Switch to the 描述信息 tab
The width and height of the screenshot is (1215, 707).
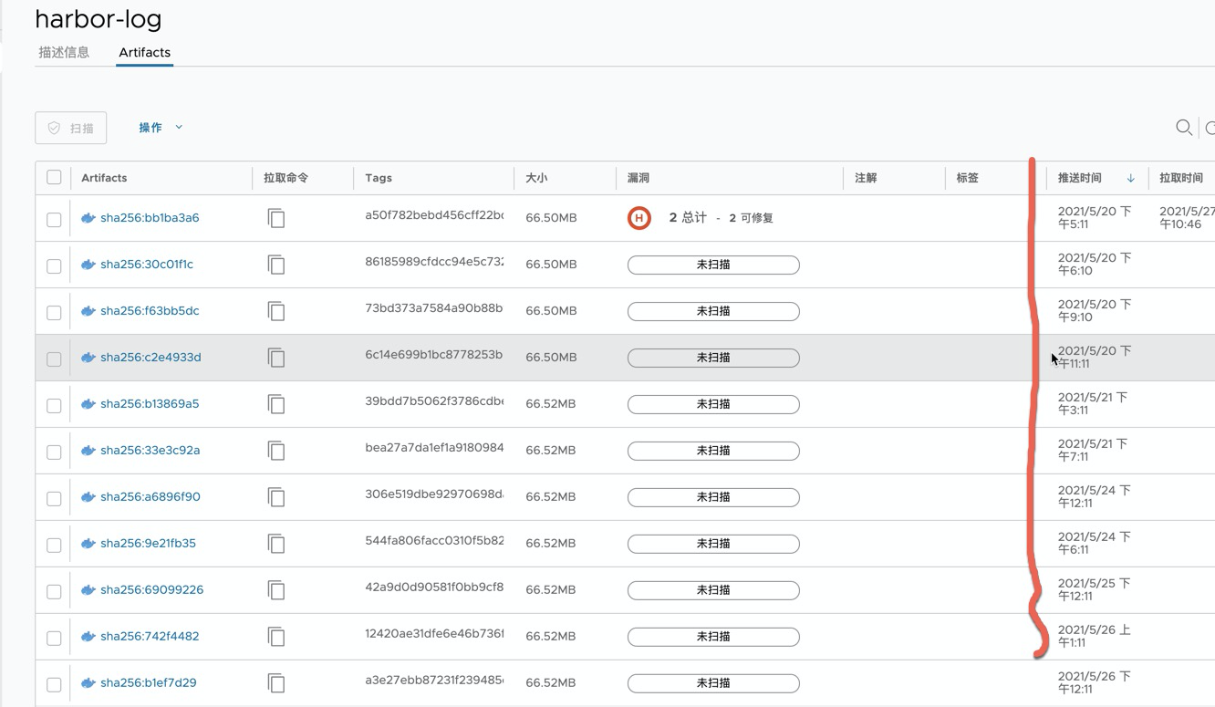64,52
